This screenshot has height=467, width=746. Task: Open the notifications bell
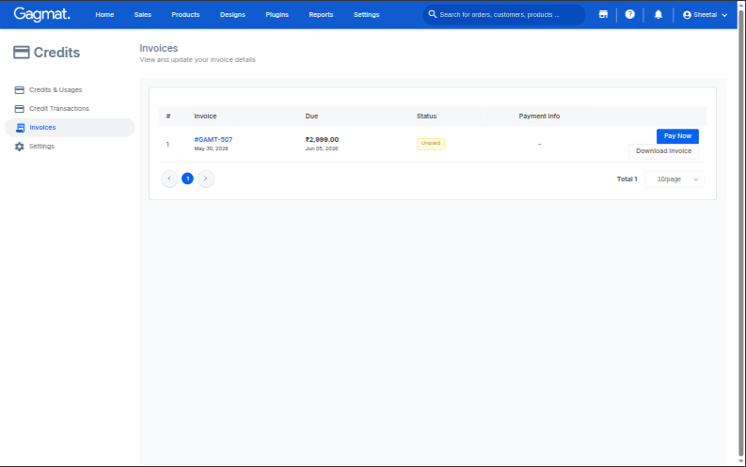(x=659, y=14)
